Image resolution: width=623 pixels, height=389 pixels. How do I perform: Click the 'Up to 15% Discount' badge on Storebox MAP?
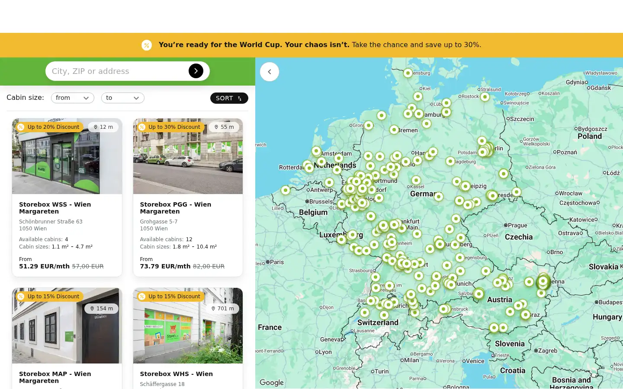point(49,297)
